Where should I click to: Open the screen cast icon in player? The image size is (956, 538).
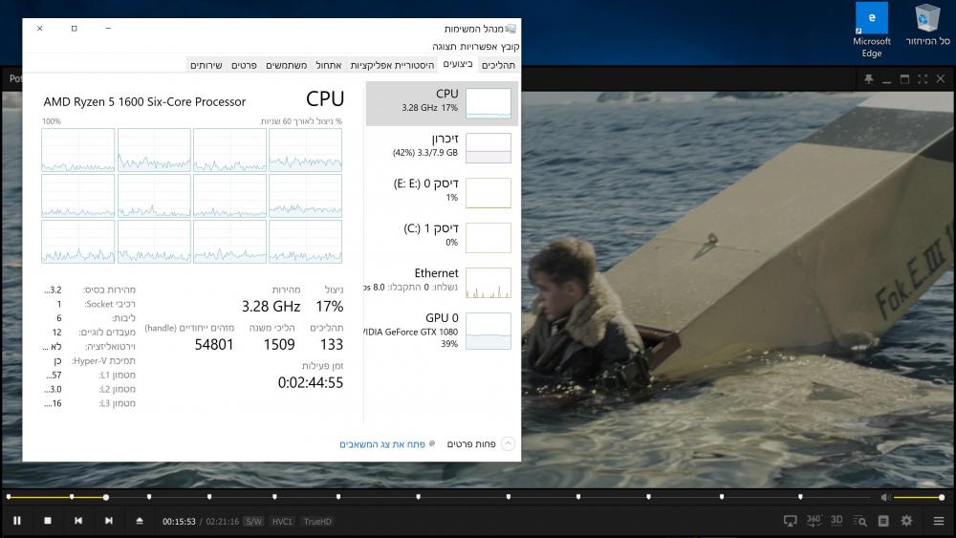[791, 521]
